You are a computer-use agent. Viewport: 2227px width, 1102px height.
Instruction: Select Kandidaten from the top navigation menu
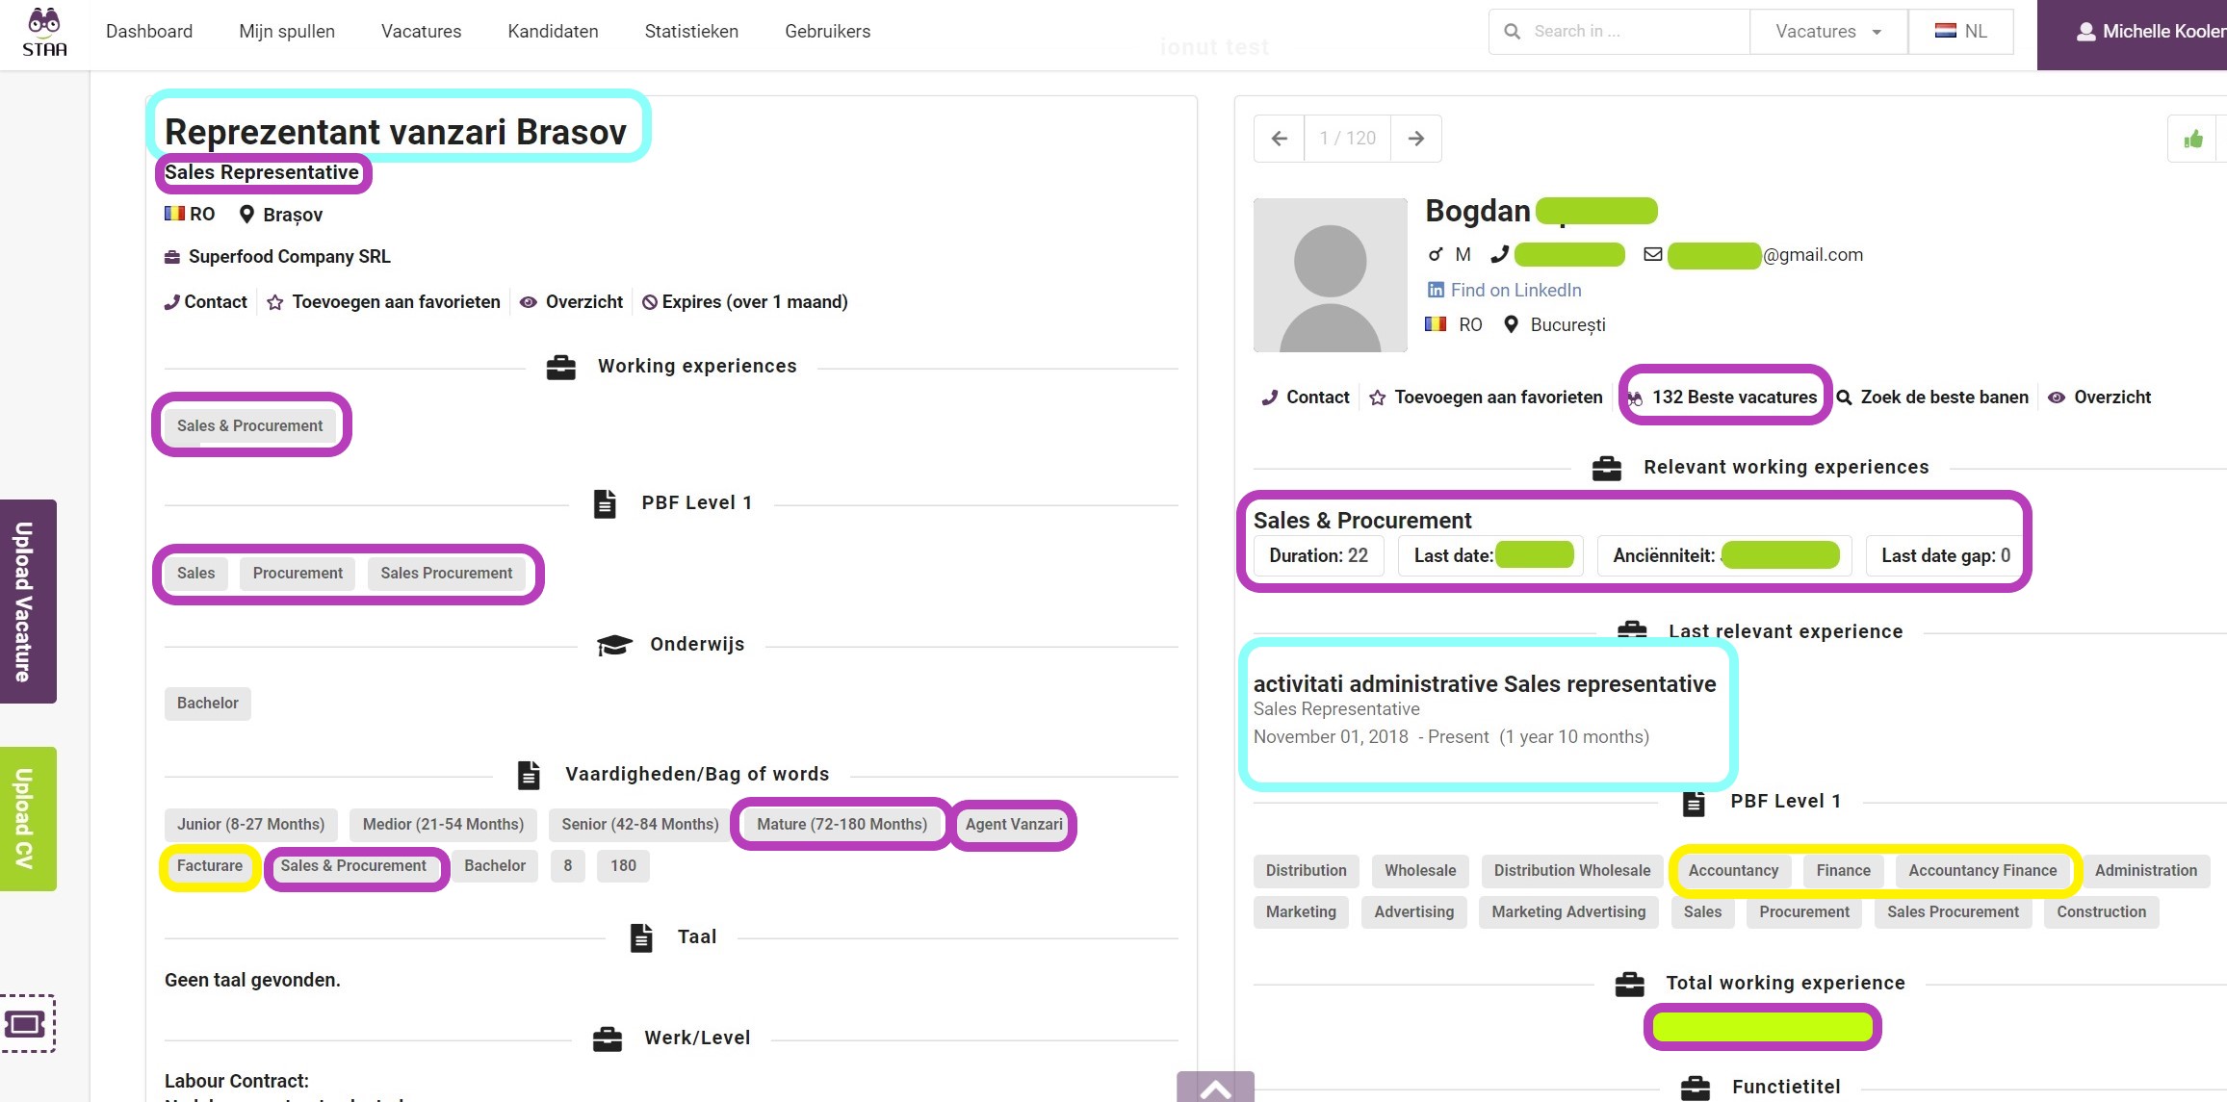pos(554,31)
